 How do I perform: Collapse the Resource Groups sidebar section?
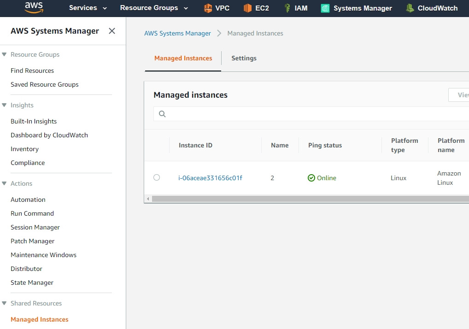[4, 54]
